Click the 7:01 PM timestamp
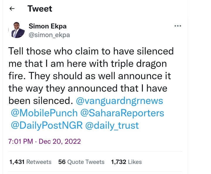The image size is (211, 174). click(21, 141)
